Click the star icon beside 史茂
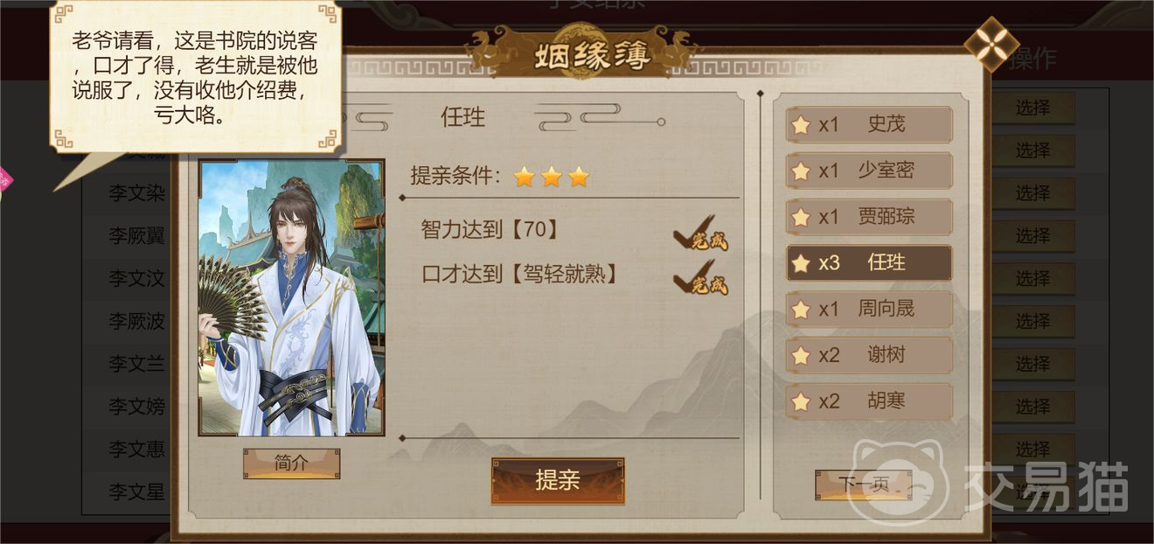The width and height of the screenshot is (1154, 544). (x=800, y=125)
